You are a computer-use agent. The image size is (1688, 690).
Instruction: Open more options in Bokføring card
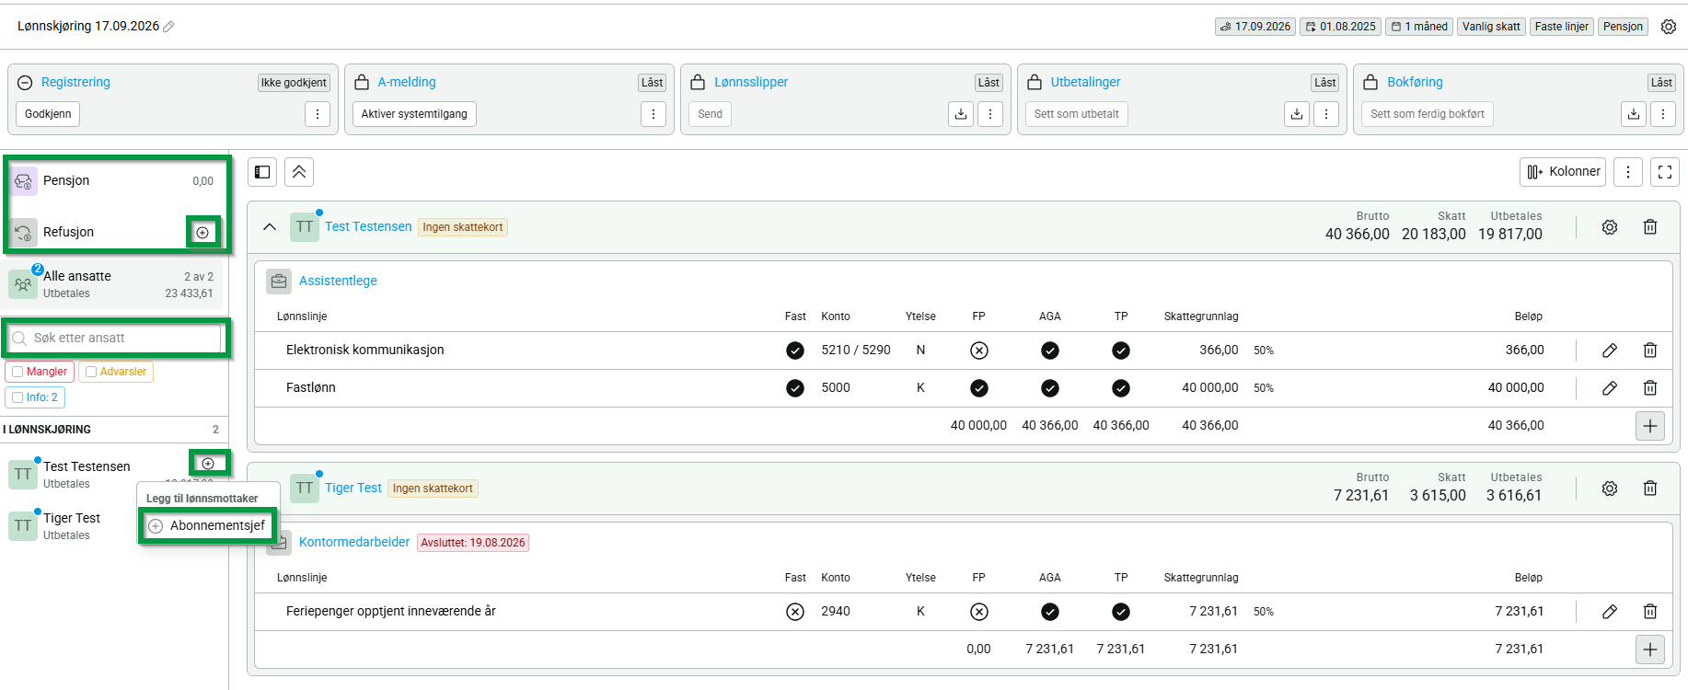click(1663, 114)
